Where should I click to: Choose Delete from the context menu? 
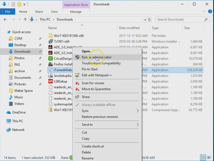(x=86, y=152)
